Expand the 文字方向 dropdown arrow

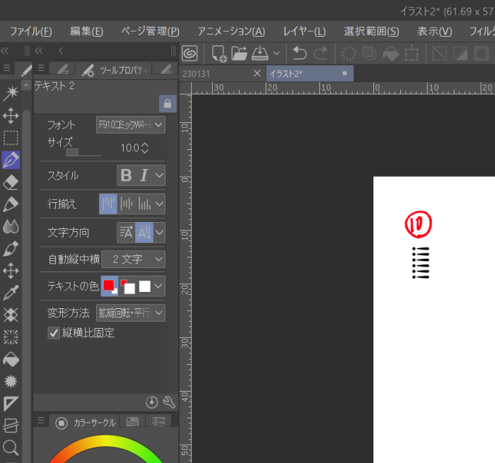(x=159, y=233)
